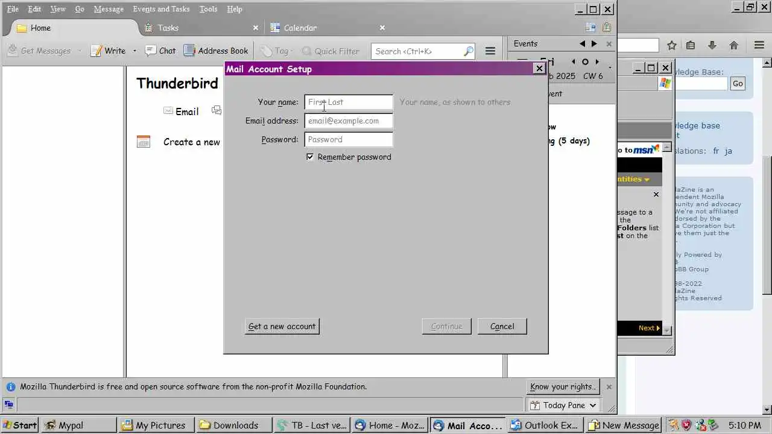Open the MSN entities dropdown in the background window
The height and width of the screenshot is (434, 772).
tap(647, 180)
